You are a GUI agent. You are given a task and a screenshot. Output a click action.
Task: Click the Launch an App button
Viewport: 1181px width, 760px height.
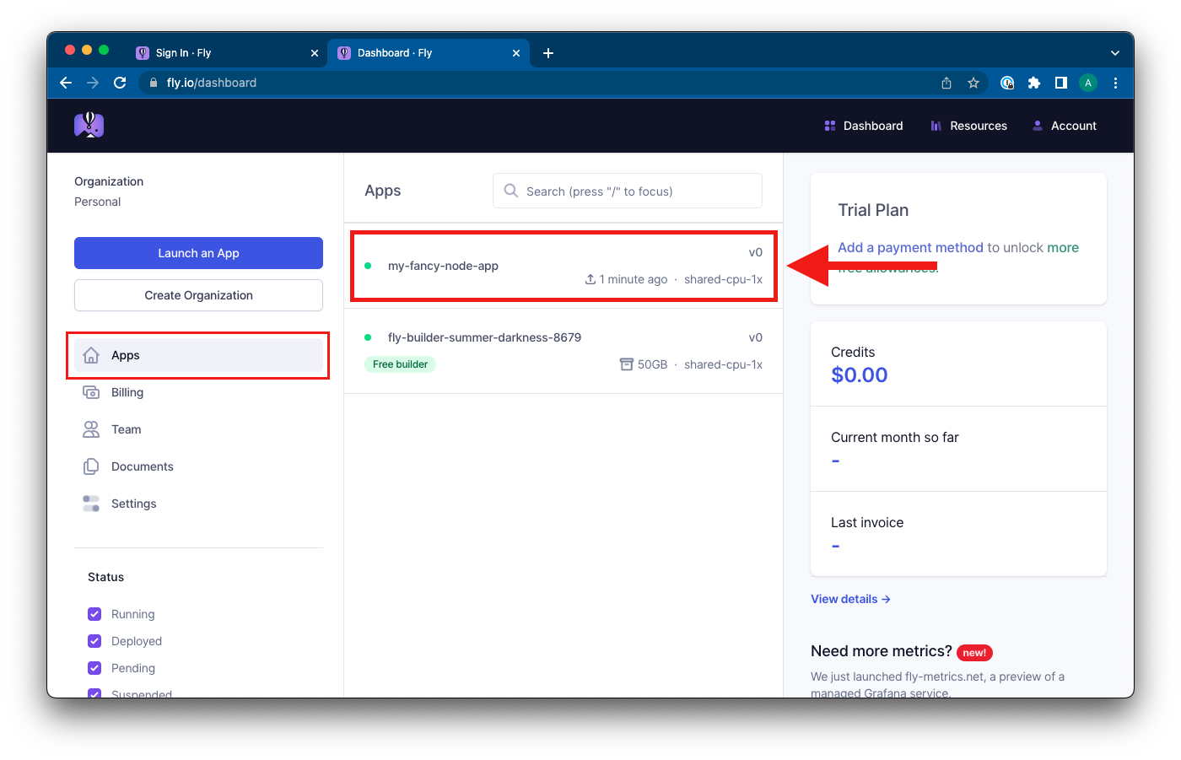click(198, 253)
